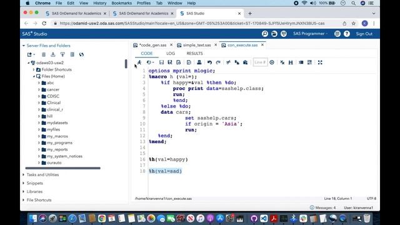Collapse the Server Files and Folders section
The height and width of the screenshot is (225, 400).
click(x=24, y=46)
